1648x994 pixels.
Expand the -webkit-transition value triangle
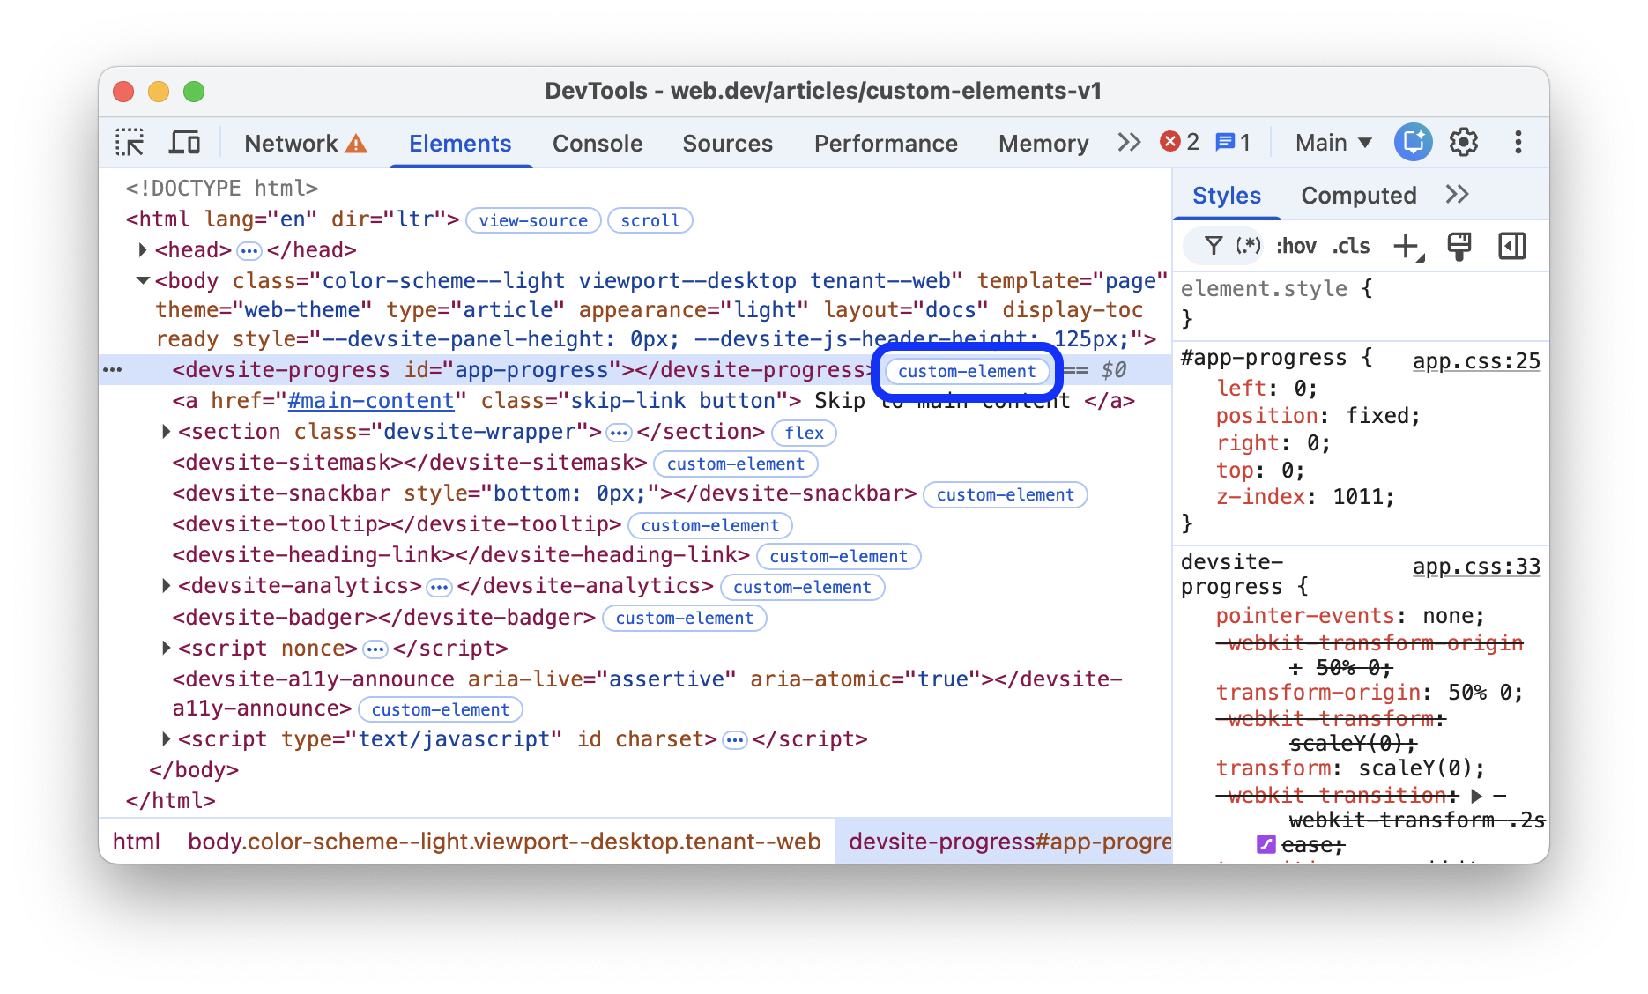coord(1477,796)
